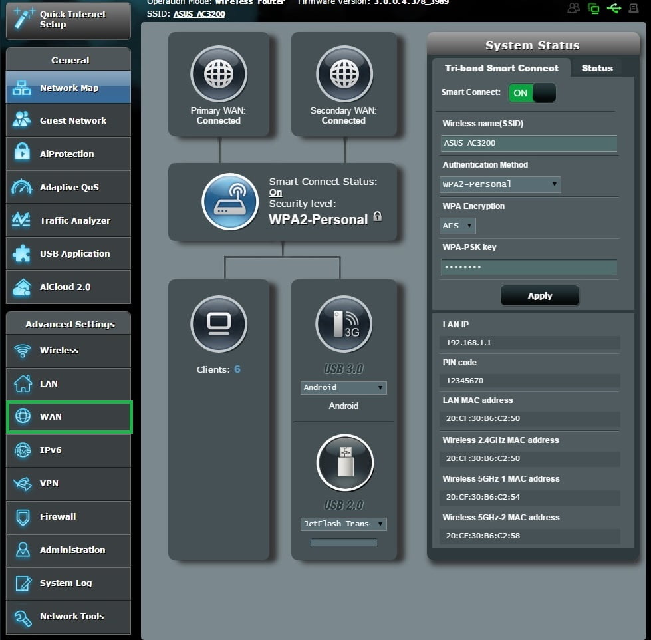
Task: Click green USB status icon in header
Action: tap(614, 8)
